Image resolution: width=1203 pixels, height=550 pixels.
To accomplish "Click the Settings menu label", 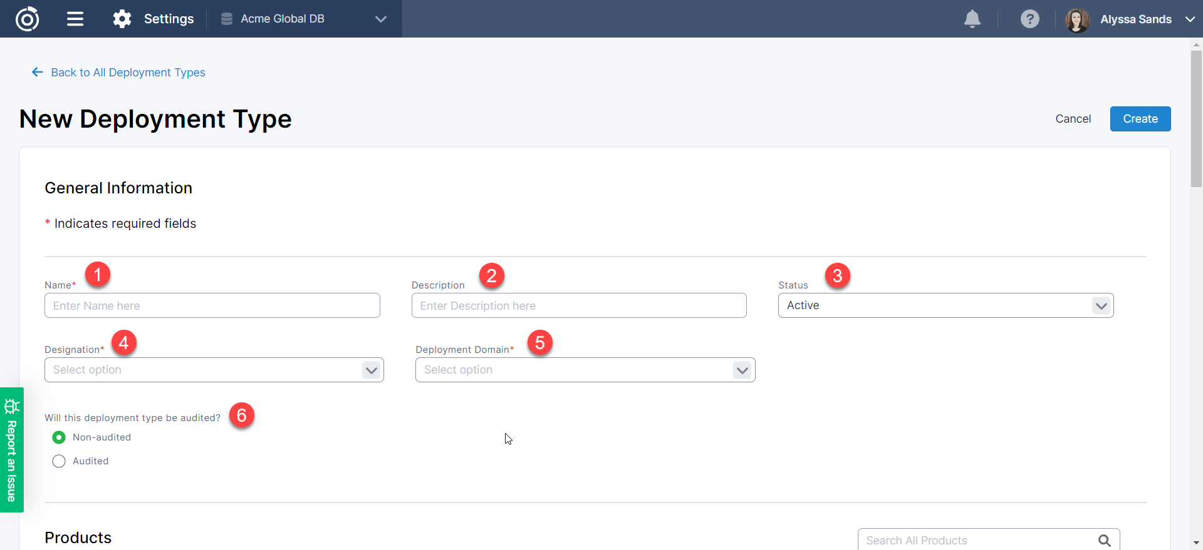I will [x=169, y=19].
